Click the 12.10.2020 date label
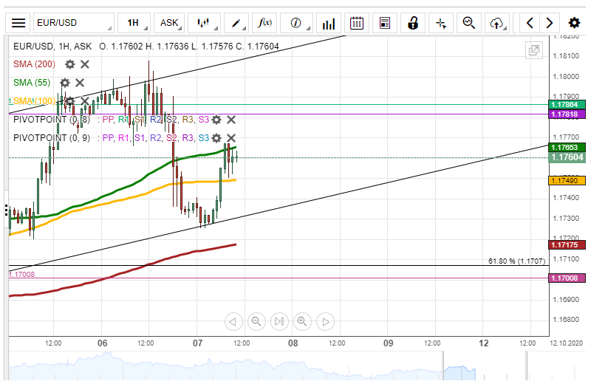Image resolution: width=591 pixels, height=384 pixels. (x=566, y=343)
